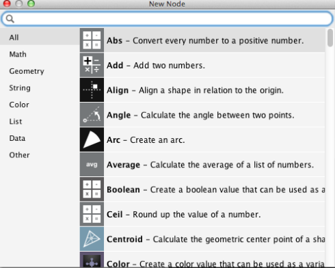Choose "Arc – Create an arc." row
Screen dimensions: 335x268
tap(202, 139)
